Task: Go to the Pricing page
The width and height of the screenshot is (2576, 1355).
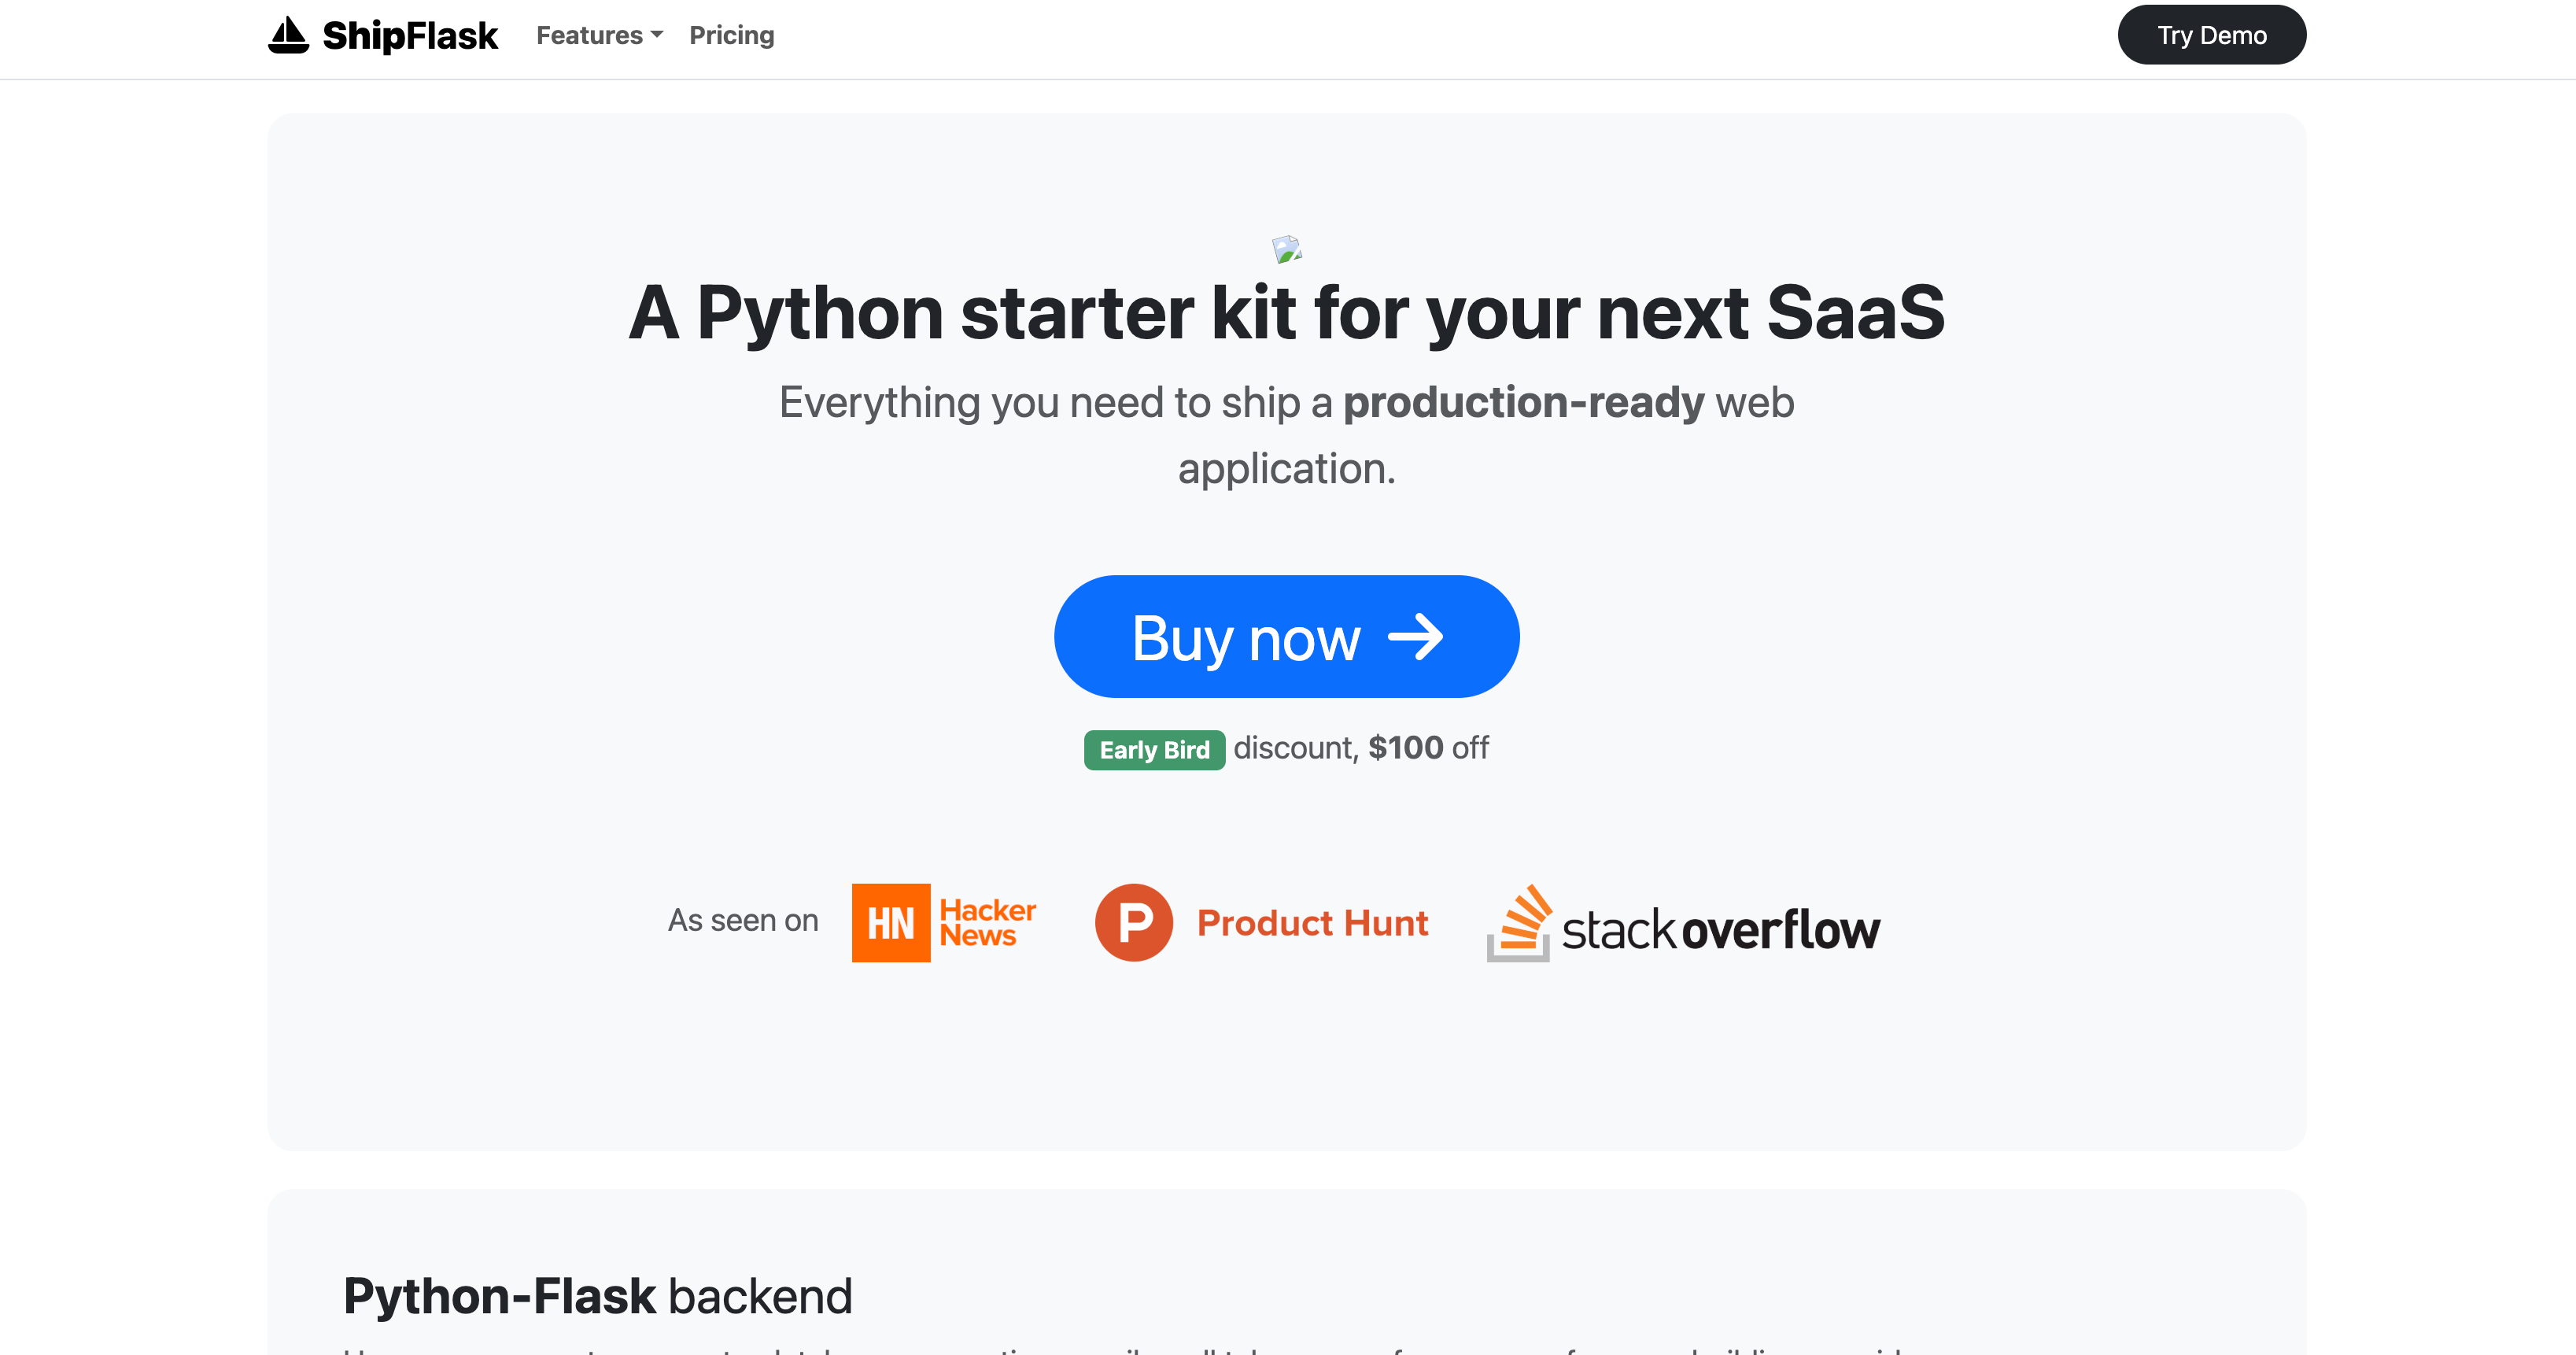Action: pos(731,36)
